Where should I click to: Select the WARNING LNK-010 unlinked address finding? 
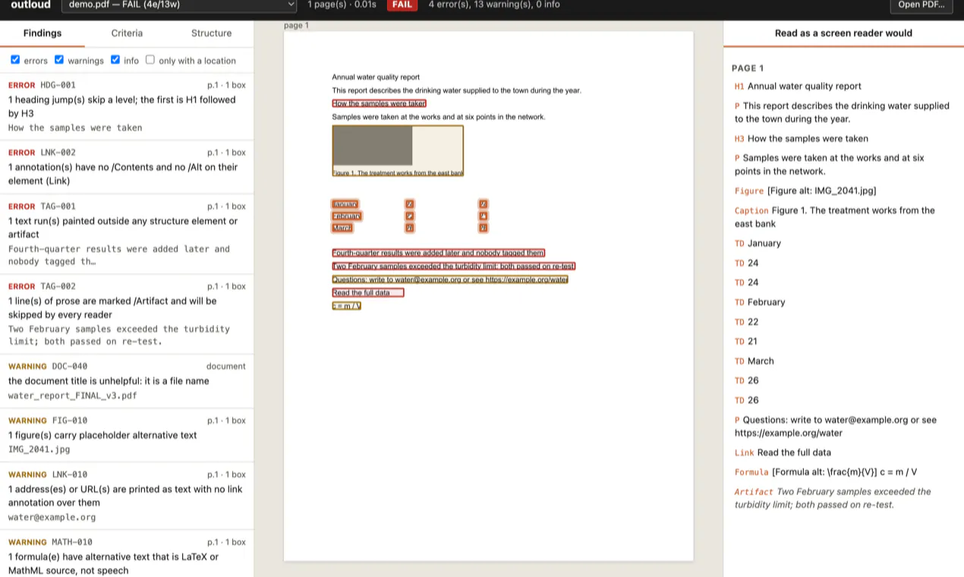point(127,496)
